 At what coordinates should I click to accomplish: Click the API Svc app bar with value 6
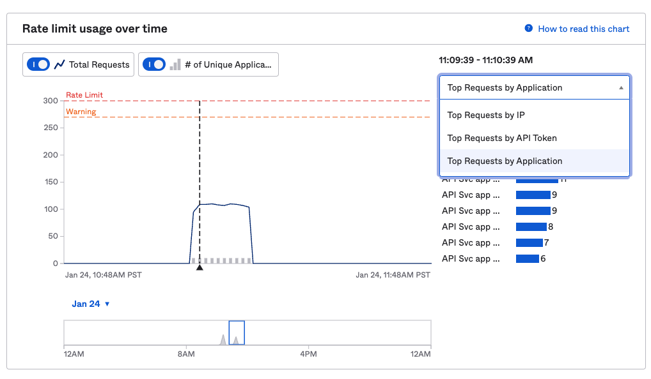(527, 259)
